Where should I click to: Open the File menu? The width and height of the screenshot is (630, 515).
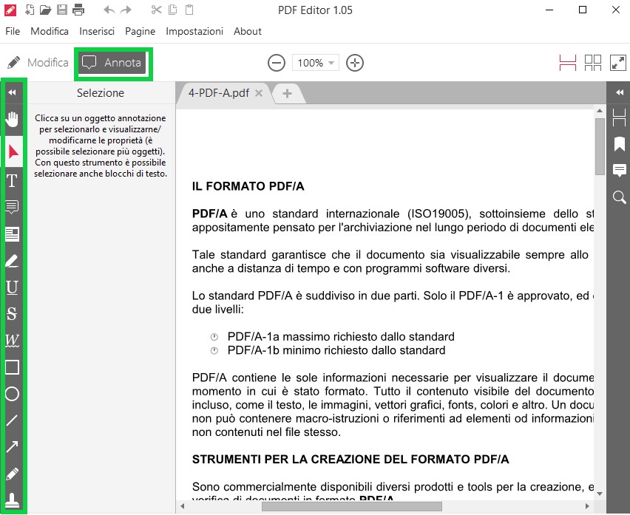13,31
